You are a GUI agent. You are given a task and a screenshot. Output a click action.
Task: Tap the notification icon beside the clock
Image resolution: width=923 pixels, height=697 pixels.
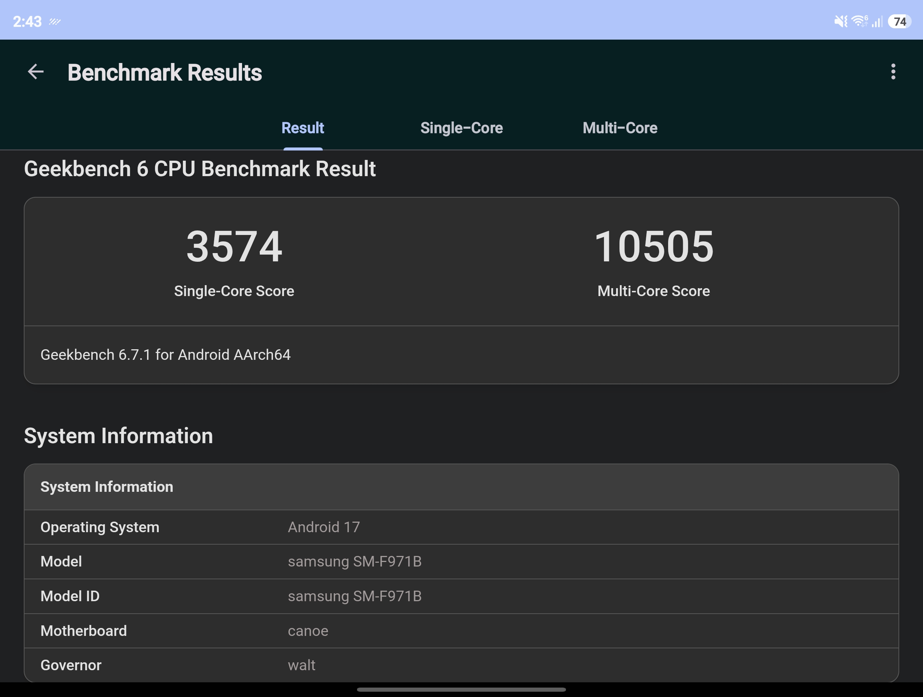pos(55,21)
